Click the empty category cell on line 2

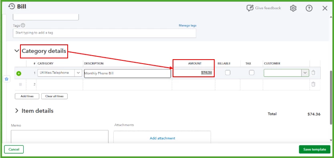click(x=60, y=84)
